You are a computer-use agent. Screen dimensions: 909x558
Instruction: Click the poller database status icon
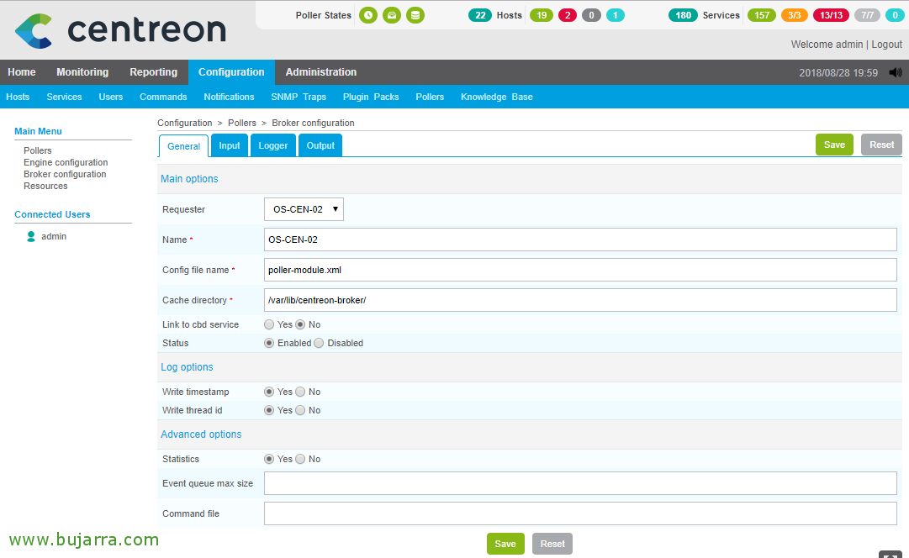tap(415, 15)
